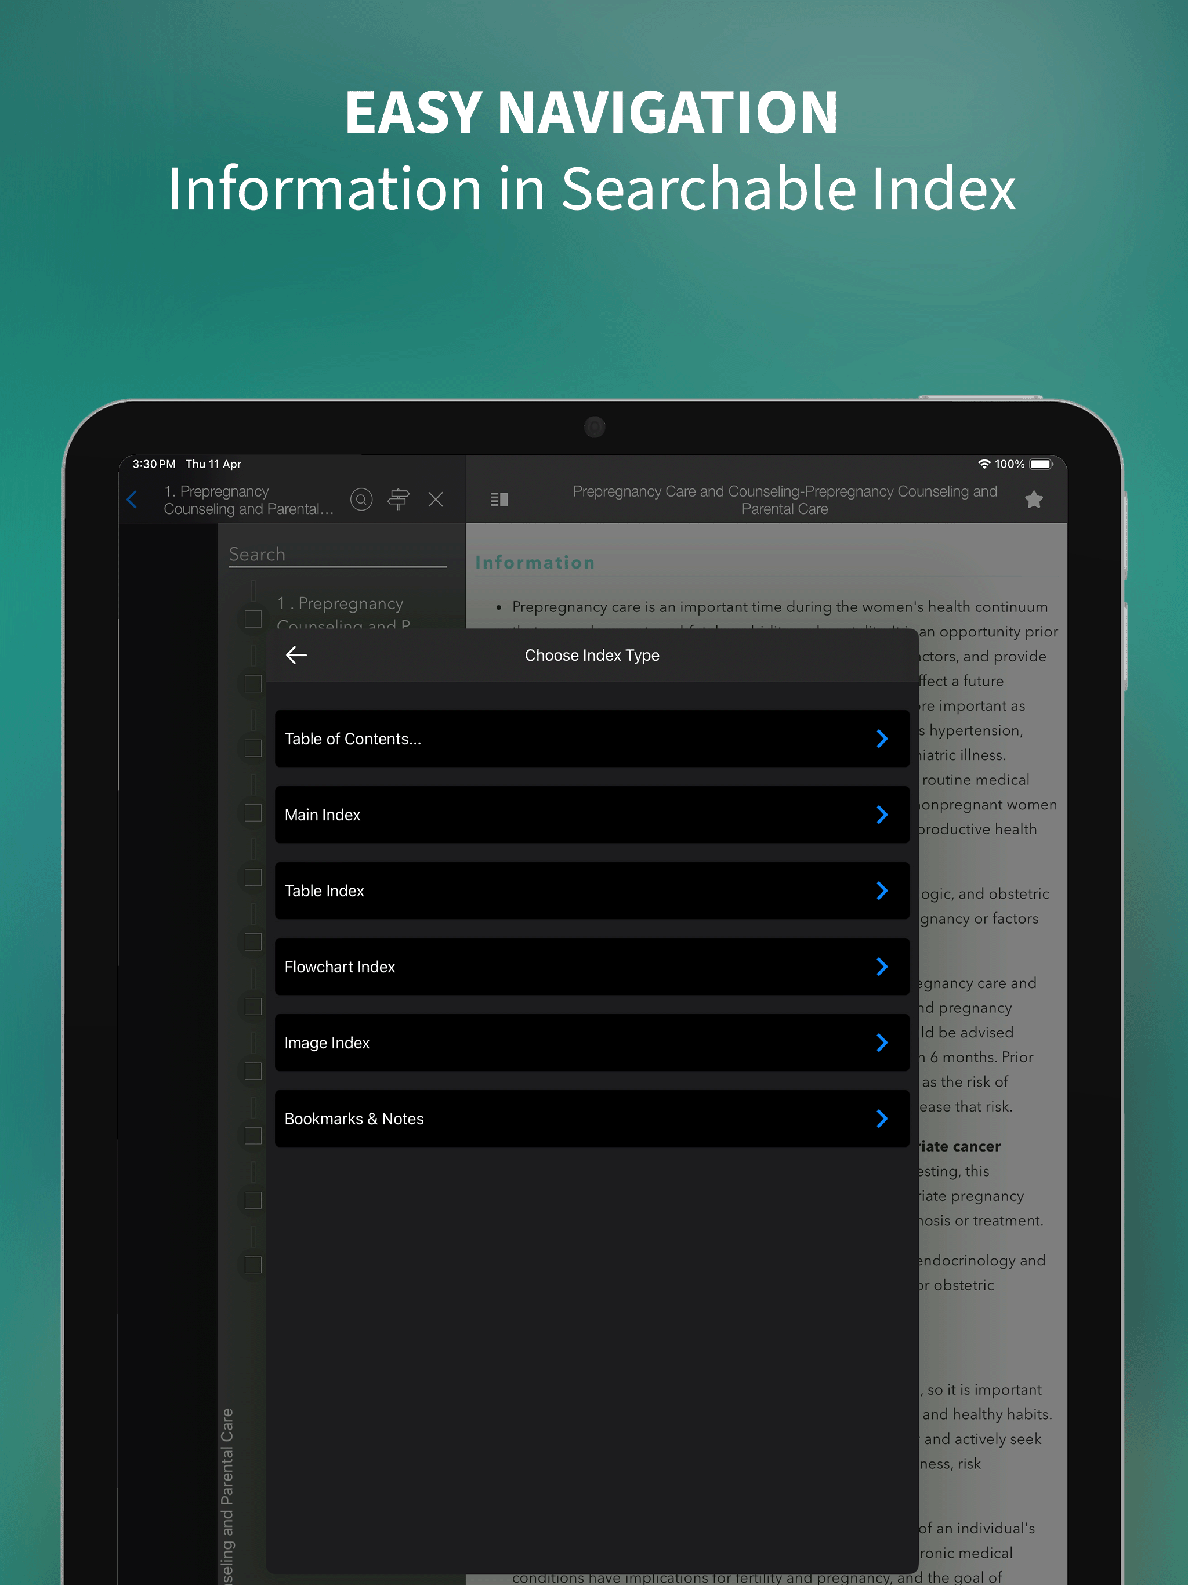Viewport: 1188px width, 1585px height.
Task: Tap the circular search icon in sidebar header
Action: click(361, 500)
